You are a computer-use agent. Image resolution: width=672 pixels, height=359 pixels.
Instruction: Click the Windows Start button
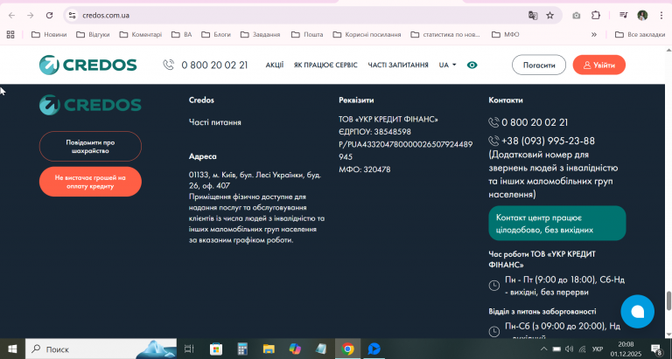(x=12, y=349)
